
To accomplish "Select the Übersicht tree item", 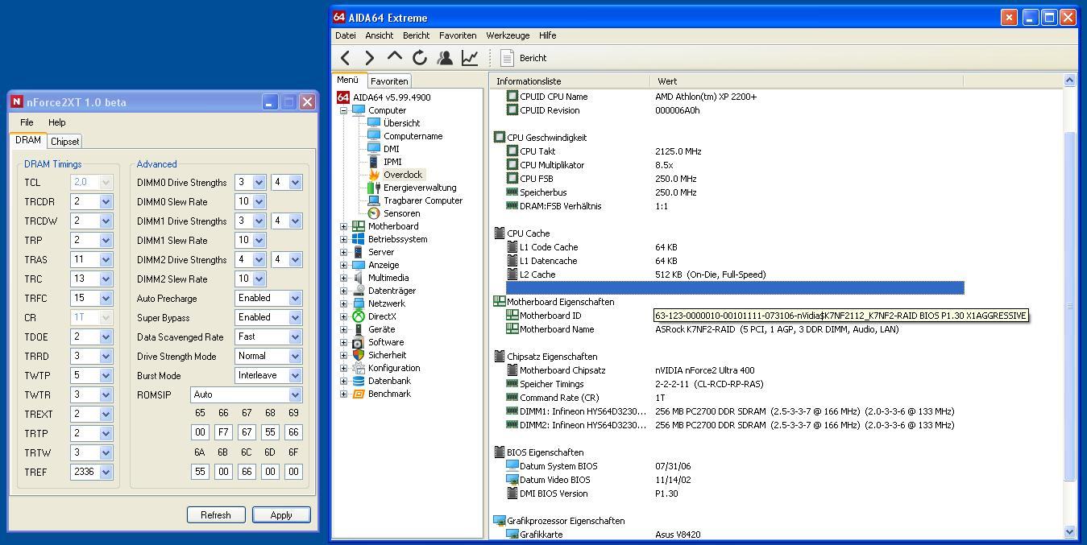I will [x=401, y=123].
